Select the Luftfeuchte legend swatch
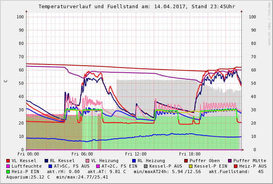273x184 pixels. pyautogui.click(x=8, y=166)
